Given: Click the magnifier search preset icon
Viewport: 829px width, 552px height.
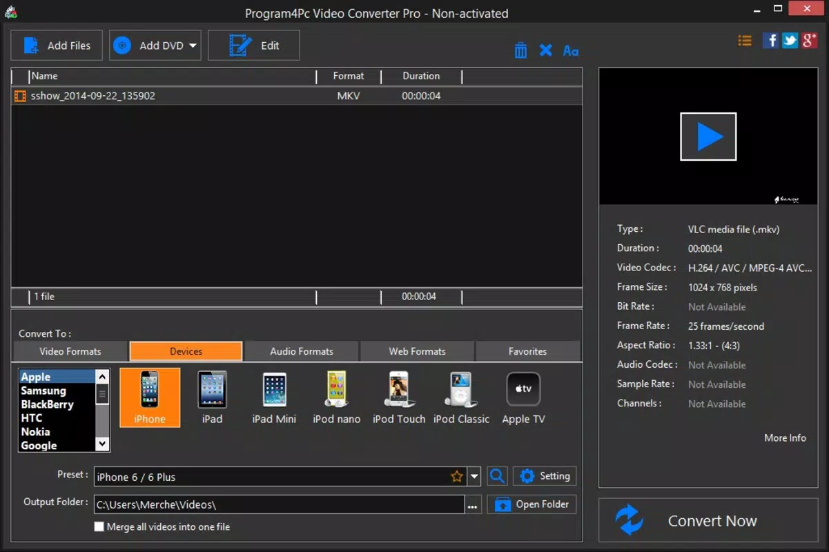Looking at the screenshot, I should pos(497,476).
